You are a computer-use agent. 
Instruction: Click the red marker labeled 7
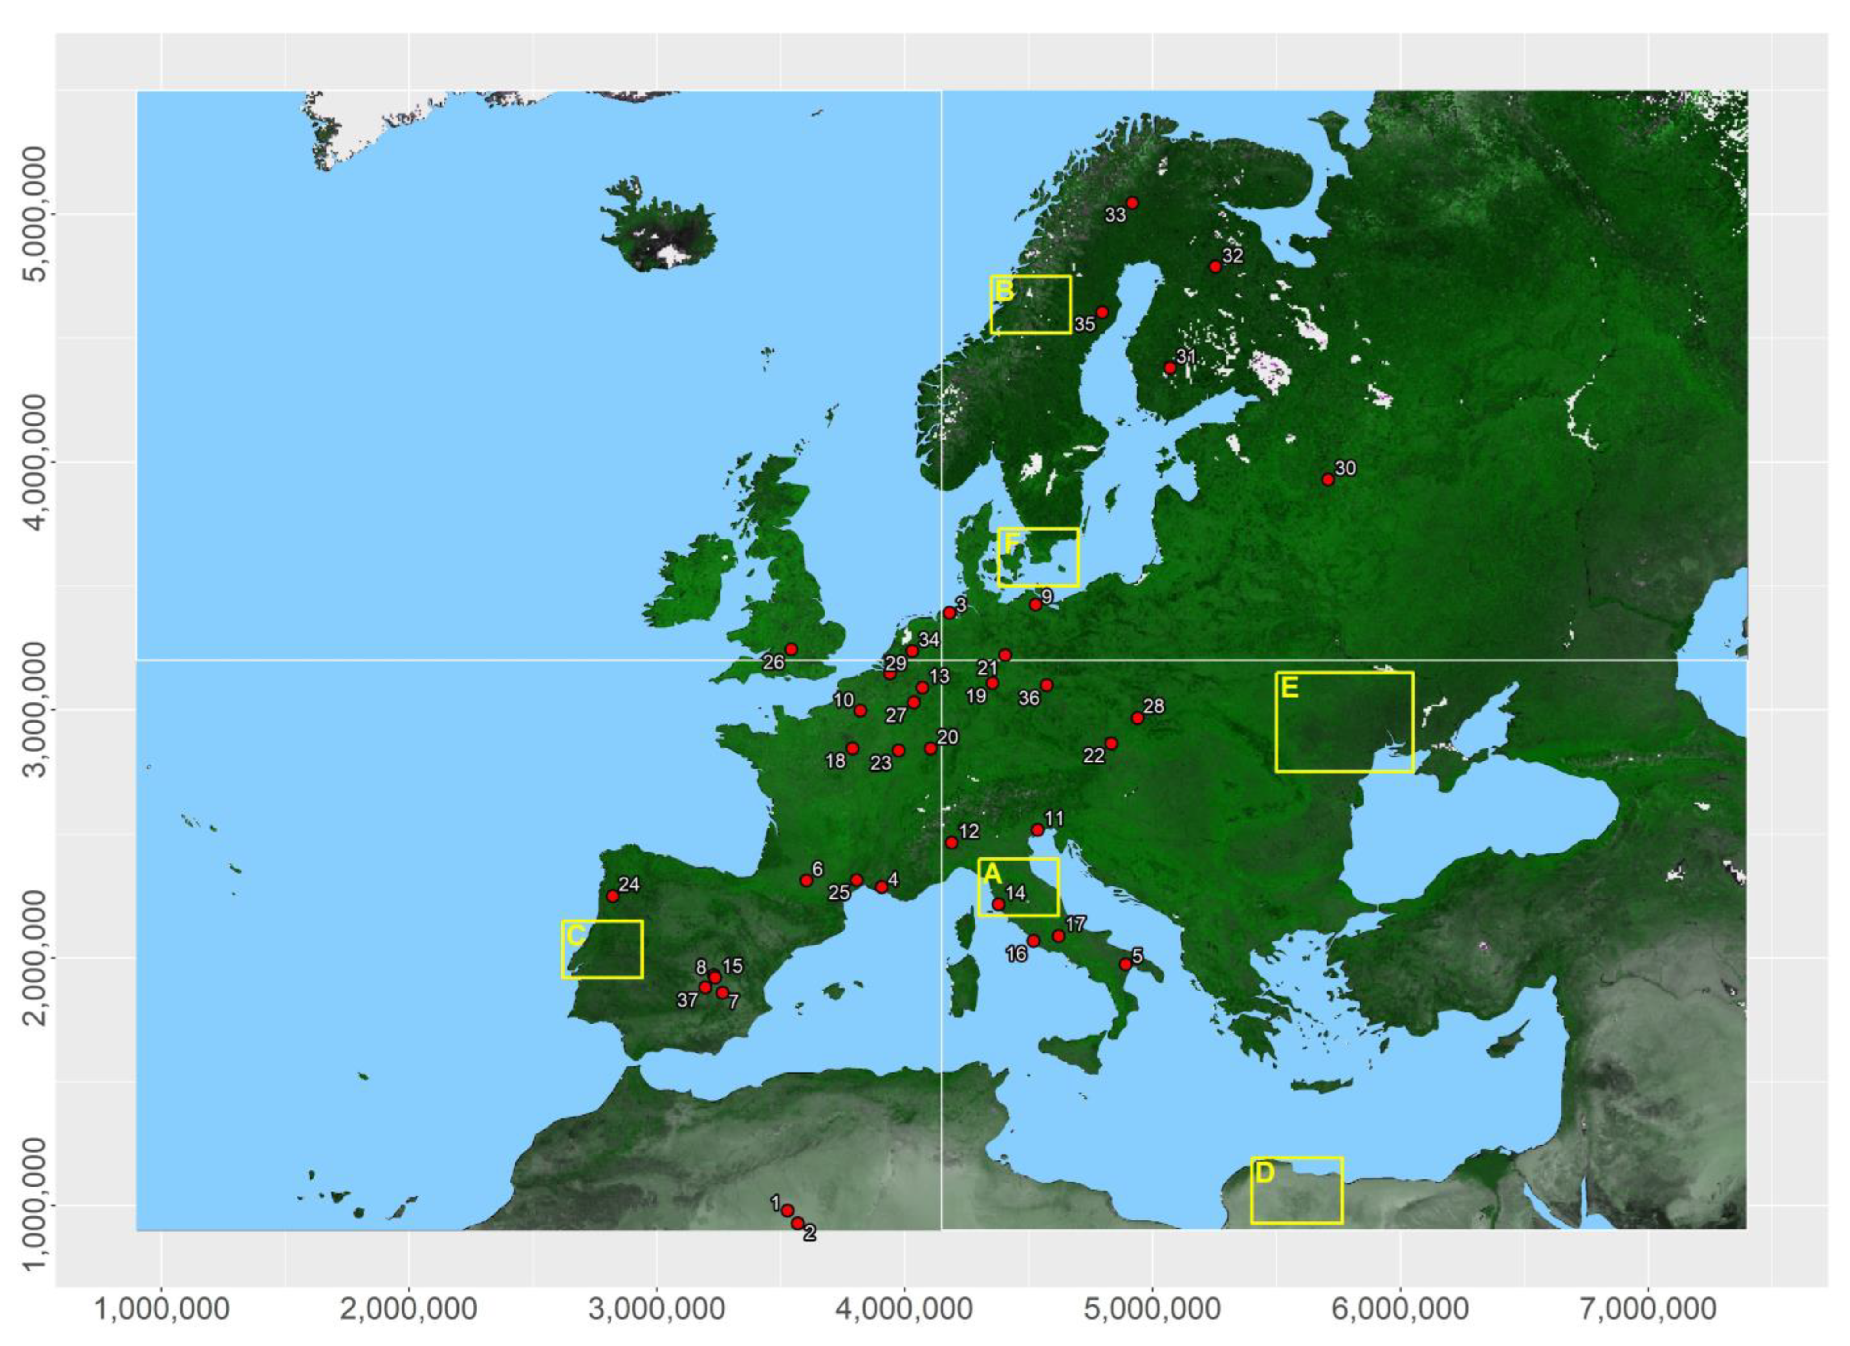click(722, 993)
